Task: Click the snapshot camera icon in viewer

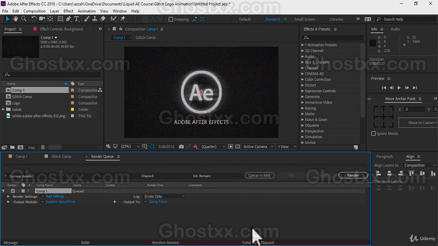Action: pos(181,147)
